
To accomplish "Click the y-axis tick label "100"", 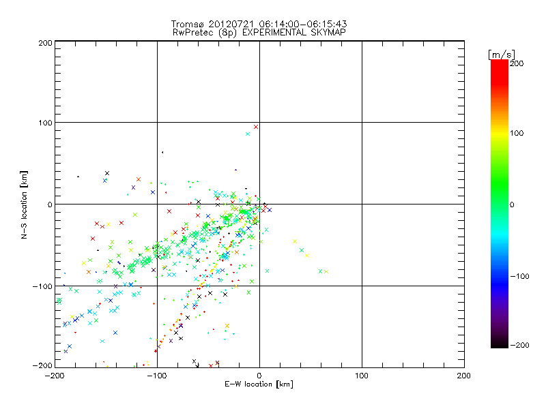I will (x=45, y=123).
